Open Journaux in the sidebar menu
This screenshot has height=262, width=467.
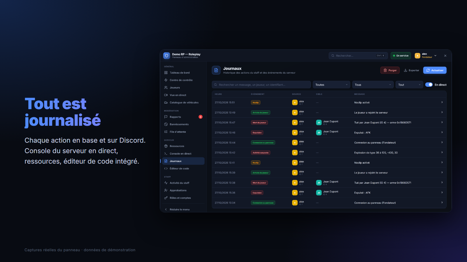pyautogui.click(x=183, y=161)
